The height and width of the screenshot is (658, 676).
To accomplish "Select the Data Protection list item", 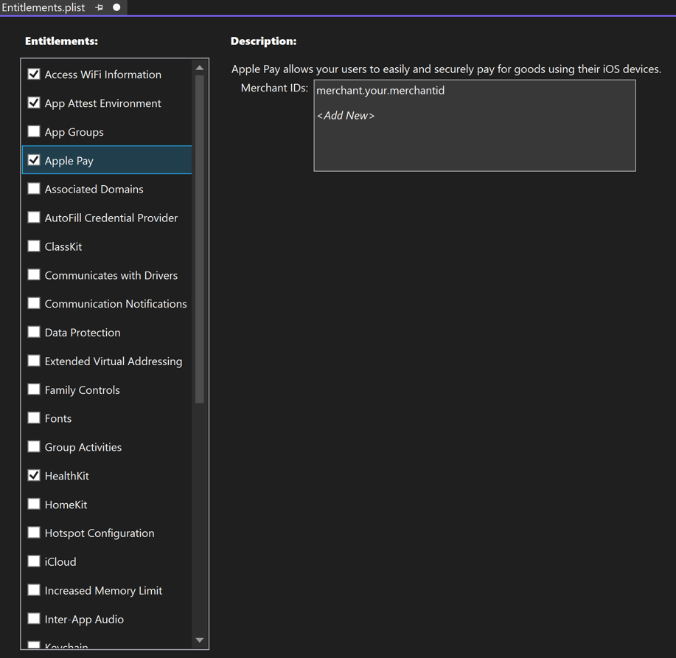I will (x=83, y=333).
